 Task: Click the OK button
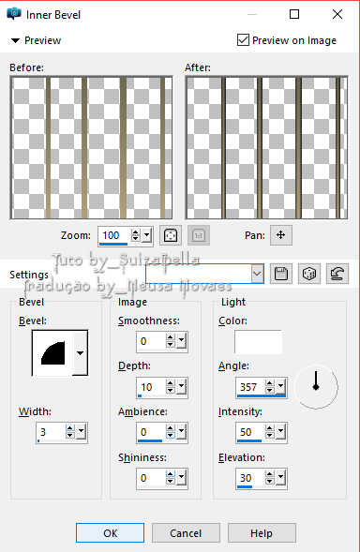(x=110, y=533)
